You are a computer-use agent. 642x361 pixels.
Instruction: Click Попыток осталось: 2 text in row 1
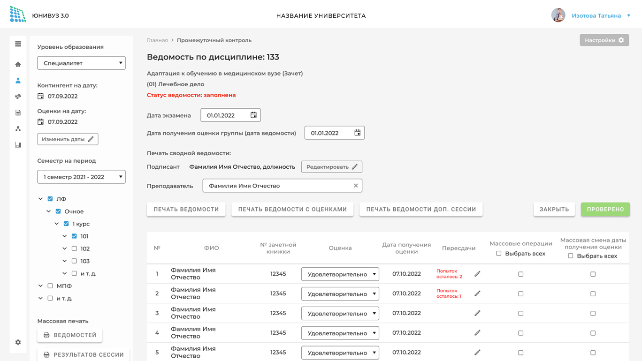click(449, 274)
